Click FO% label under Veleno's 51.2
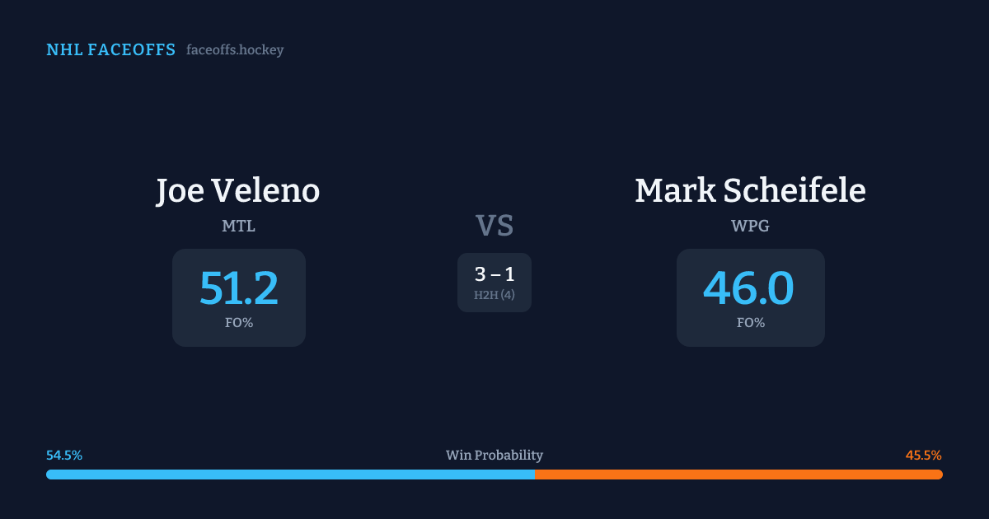This screenshot has width=989, height=519. click(x=238, y=323)
